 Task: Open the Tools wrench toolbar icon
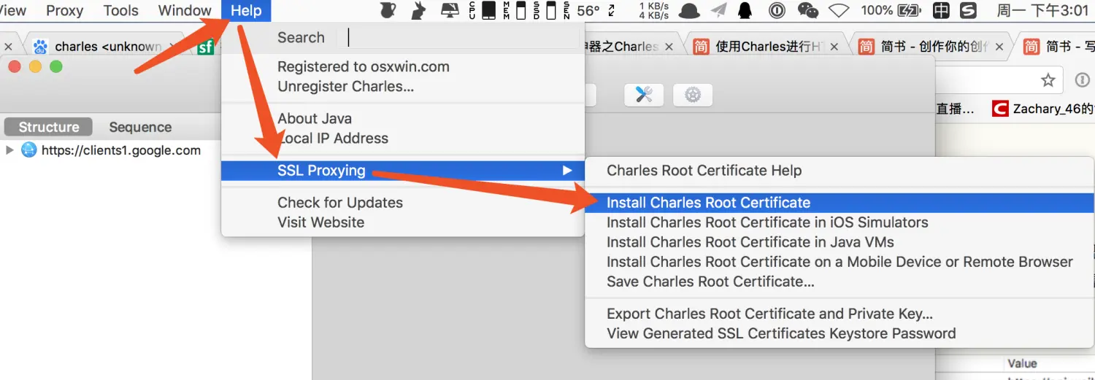click(x=644, y=94)
